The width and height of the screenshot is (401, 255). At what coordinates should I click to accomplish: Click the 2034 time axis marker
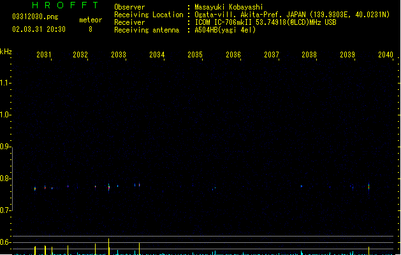point(157,55)
